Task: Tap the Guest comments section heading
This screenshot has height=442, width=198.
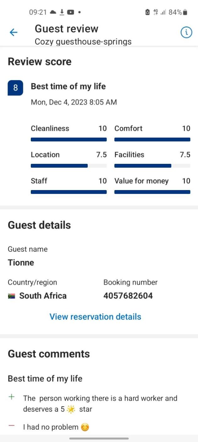Action: tap(49, 354)
